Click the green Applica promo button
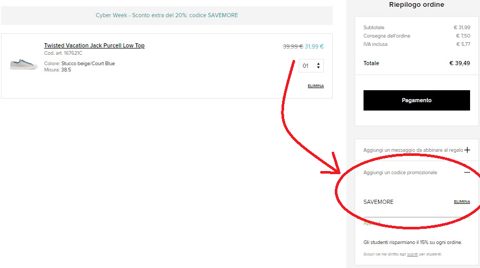 (x=371, y=223)
